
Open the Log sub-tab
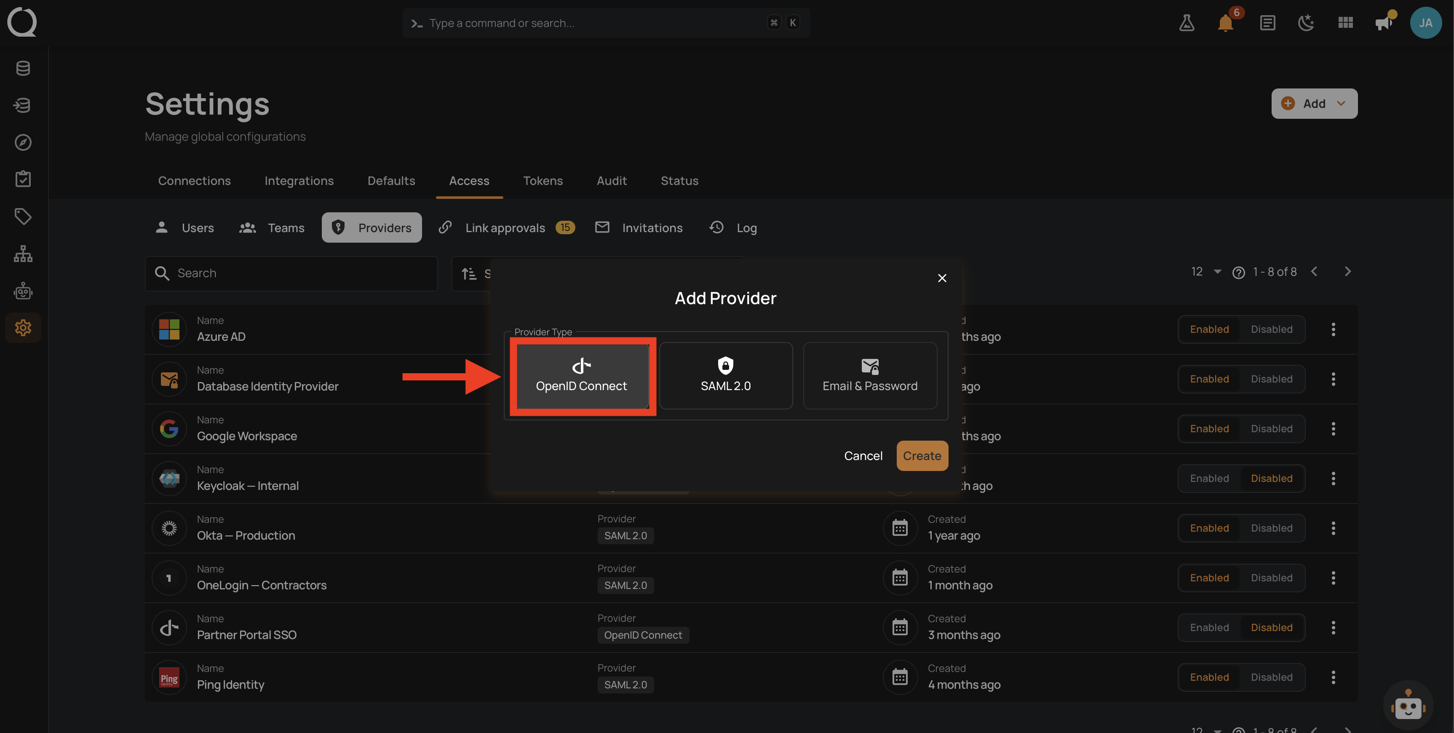(732, 227)
